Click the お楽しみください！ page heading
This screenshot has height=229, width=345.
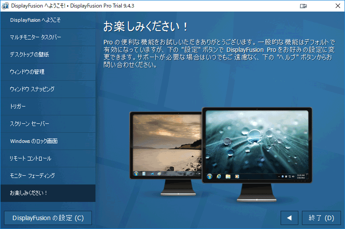146,26
